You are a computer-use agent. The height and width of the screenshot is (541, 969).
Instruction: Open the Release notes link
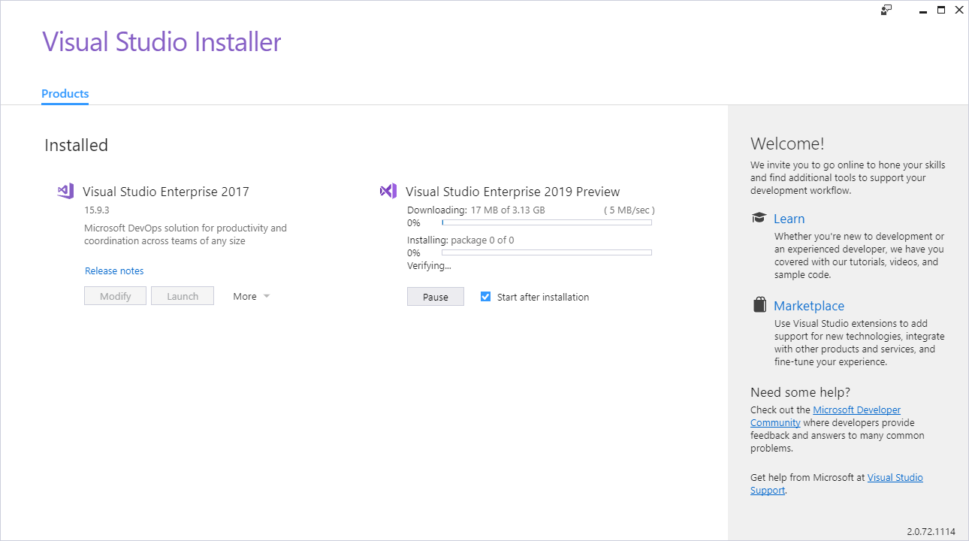coord(114,270)
